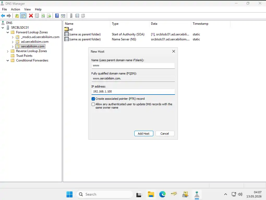Select the SRCBLSDC01 server node
The height and width of the screenshot is (200, 266).
[20, 27]
